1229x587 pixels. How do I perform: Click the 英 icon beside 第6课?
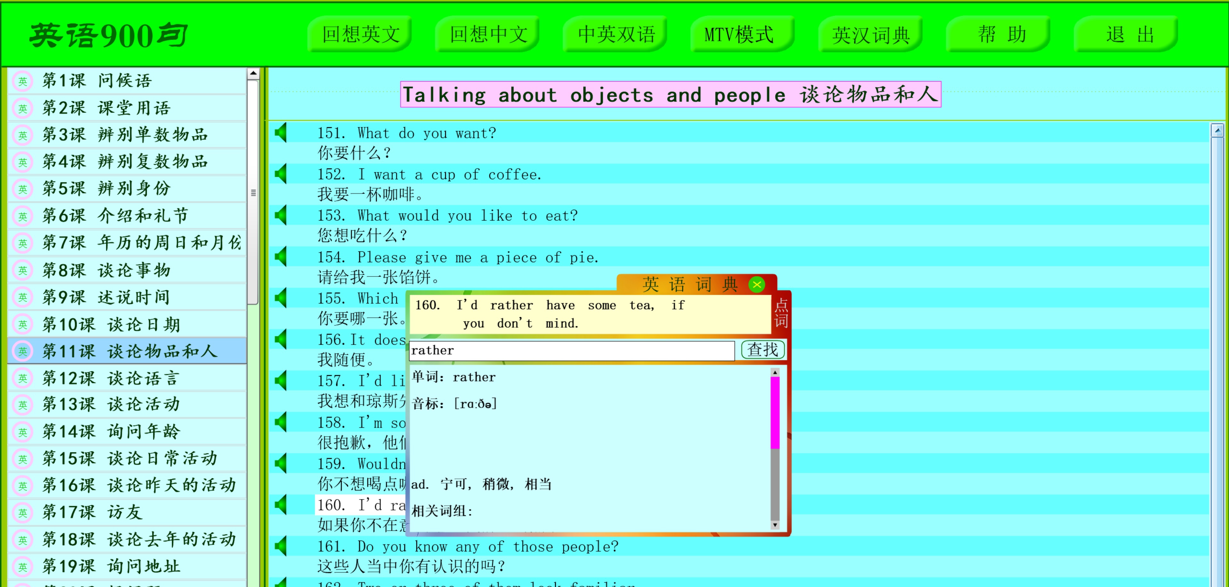point(22,216)
